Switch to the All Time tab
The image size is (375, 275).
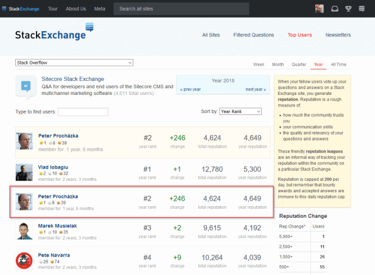338,64
